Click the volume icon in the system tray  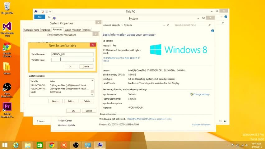(247, 145)
